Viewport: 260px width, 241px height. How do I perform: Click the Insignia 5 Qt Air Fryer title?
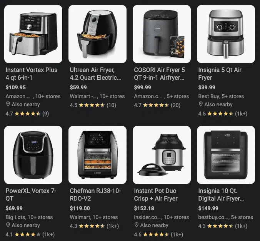click(x=220, y=74)
